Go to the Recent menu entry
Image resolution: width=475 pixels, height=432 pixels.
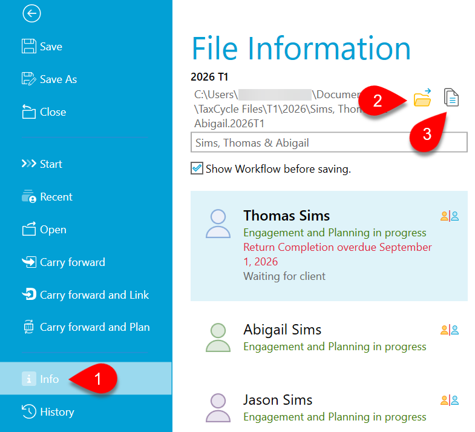(86, 196)
